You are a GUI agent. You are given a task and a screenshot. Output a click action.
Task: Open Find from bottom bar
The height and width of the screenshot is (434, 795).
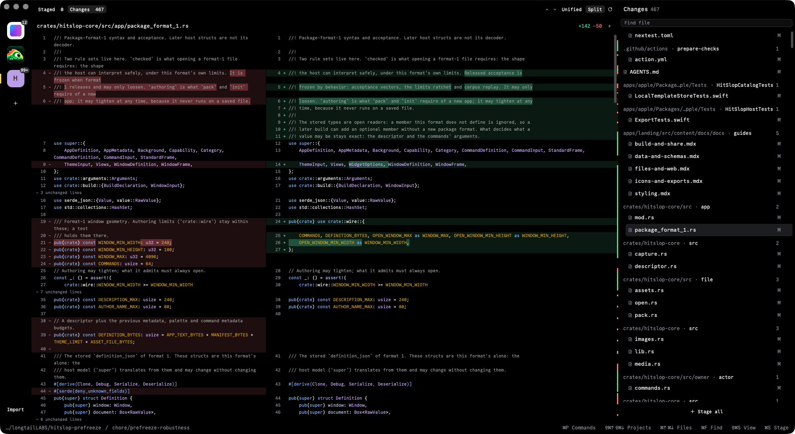712,428
